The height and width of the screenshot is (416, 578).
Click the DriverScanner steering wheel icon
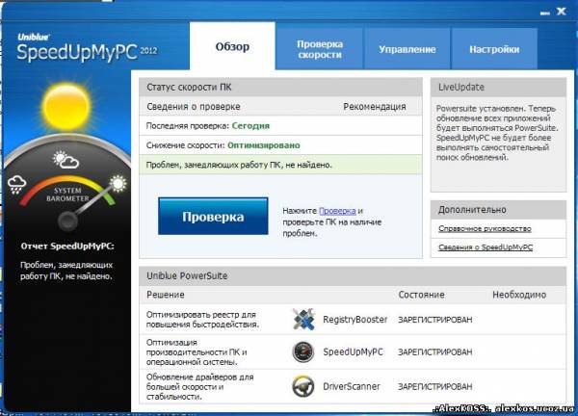click(x=303, y=386)
